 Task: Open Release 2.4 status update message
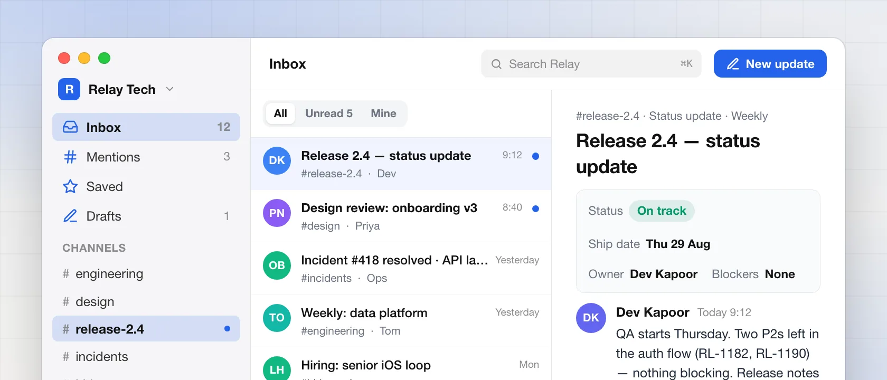[401, 164]
